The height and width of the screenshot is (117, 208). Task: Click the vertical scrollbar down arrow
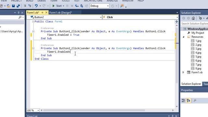[177, 107]
